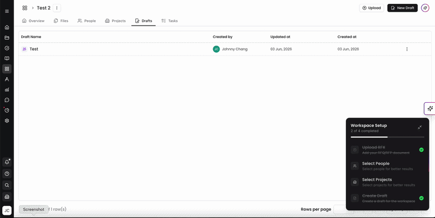This screenshot has height=218, width=435.
Task: Open the hamburger menu in the sidebar
Action: (7, 11)
